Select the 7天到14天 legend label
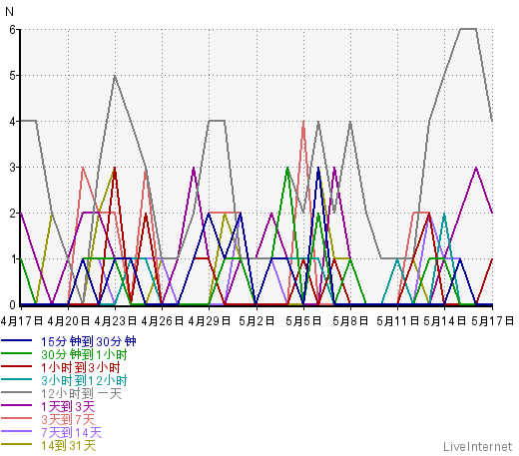 pyautogui.click(x=72, y=432)
